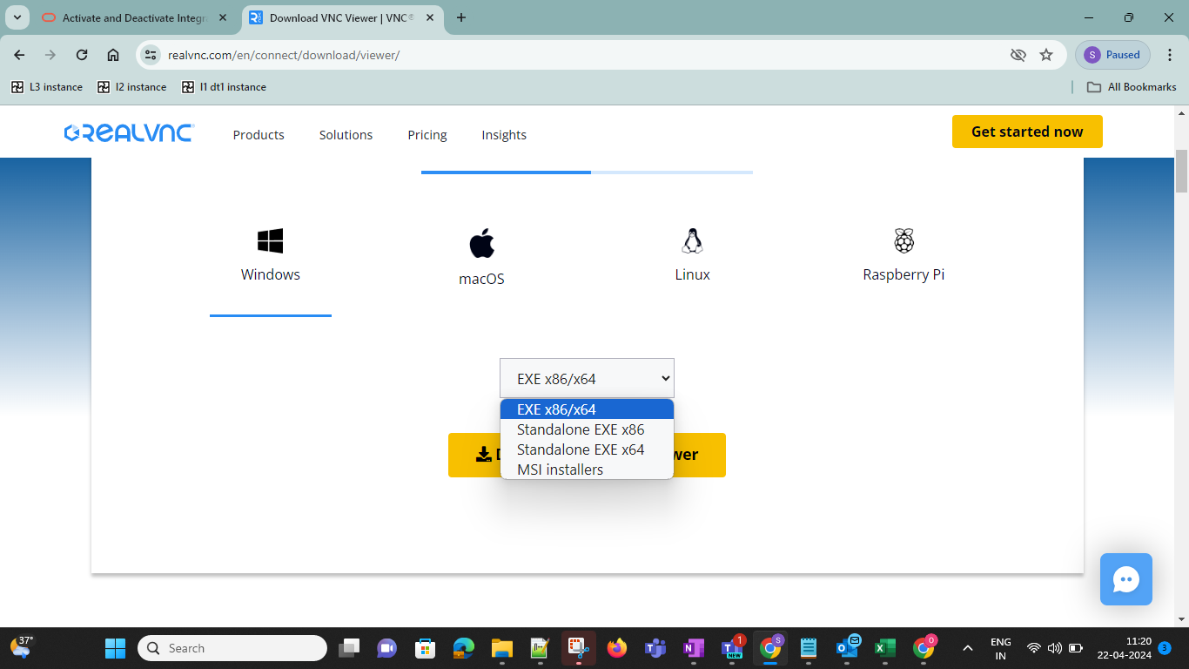This screenshot has width=1189, height=669.
Task: Open the tab search dropdown
Action: click(17, 17)
